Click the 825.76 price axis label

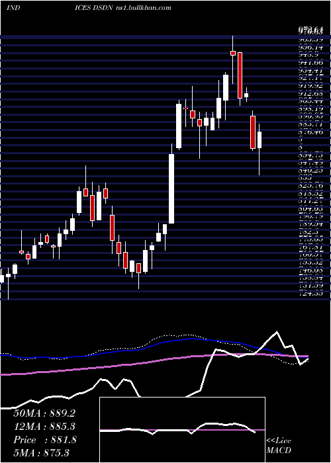coord(310,186)
